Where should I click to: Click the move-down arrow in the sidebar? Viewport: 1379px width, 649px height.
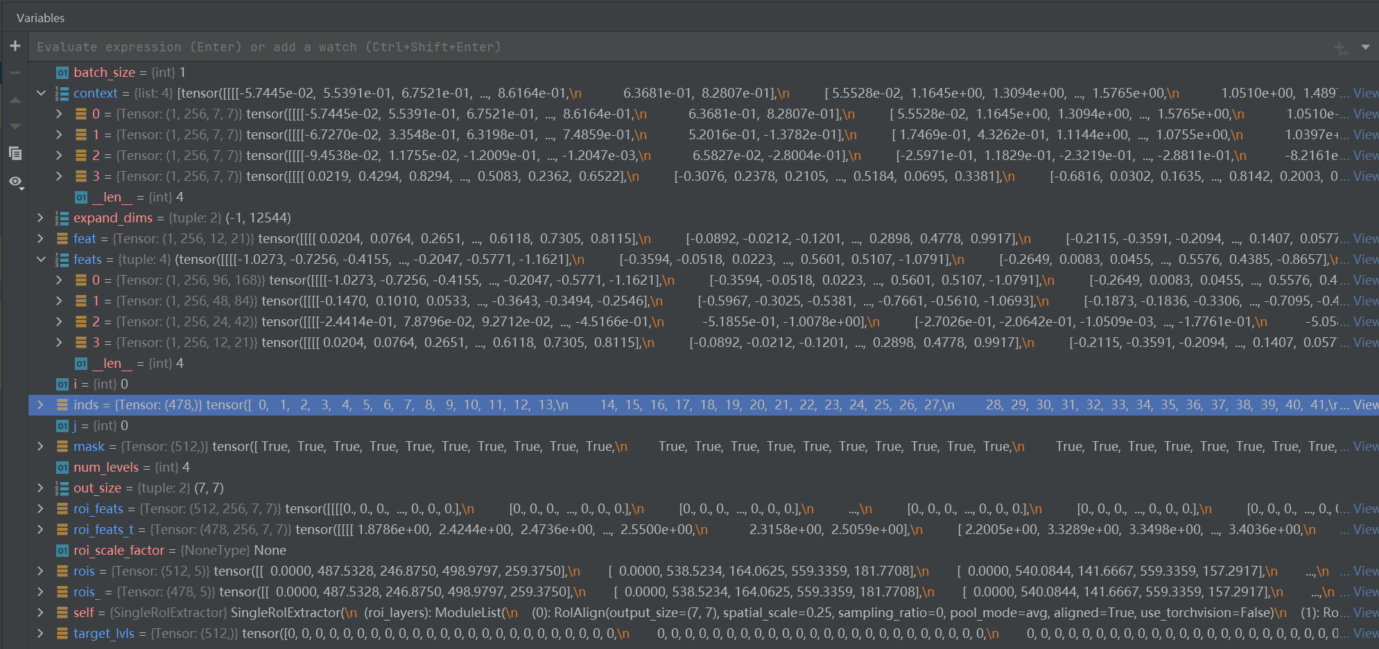[x=15, y=126]
